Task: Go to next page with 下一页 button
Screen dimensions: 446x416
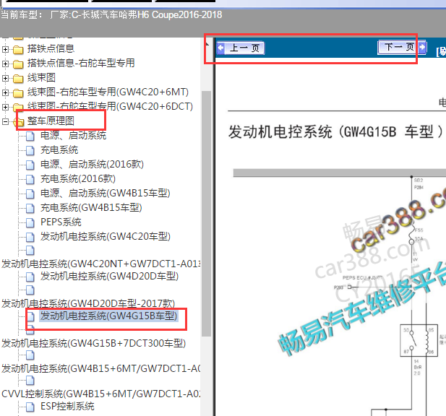Action: click(402, 47)
